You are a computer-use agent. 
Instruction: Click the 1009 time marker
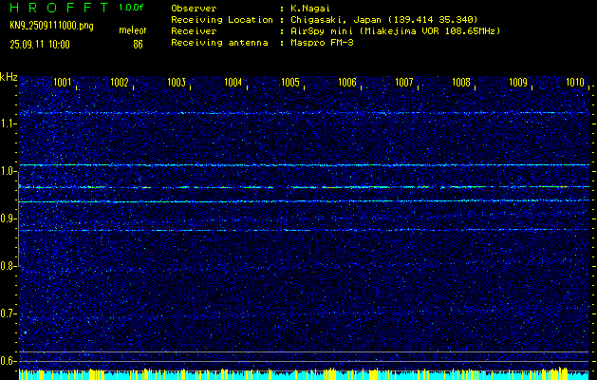518,83
